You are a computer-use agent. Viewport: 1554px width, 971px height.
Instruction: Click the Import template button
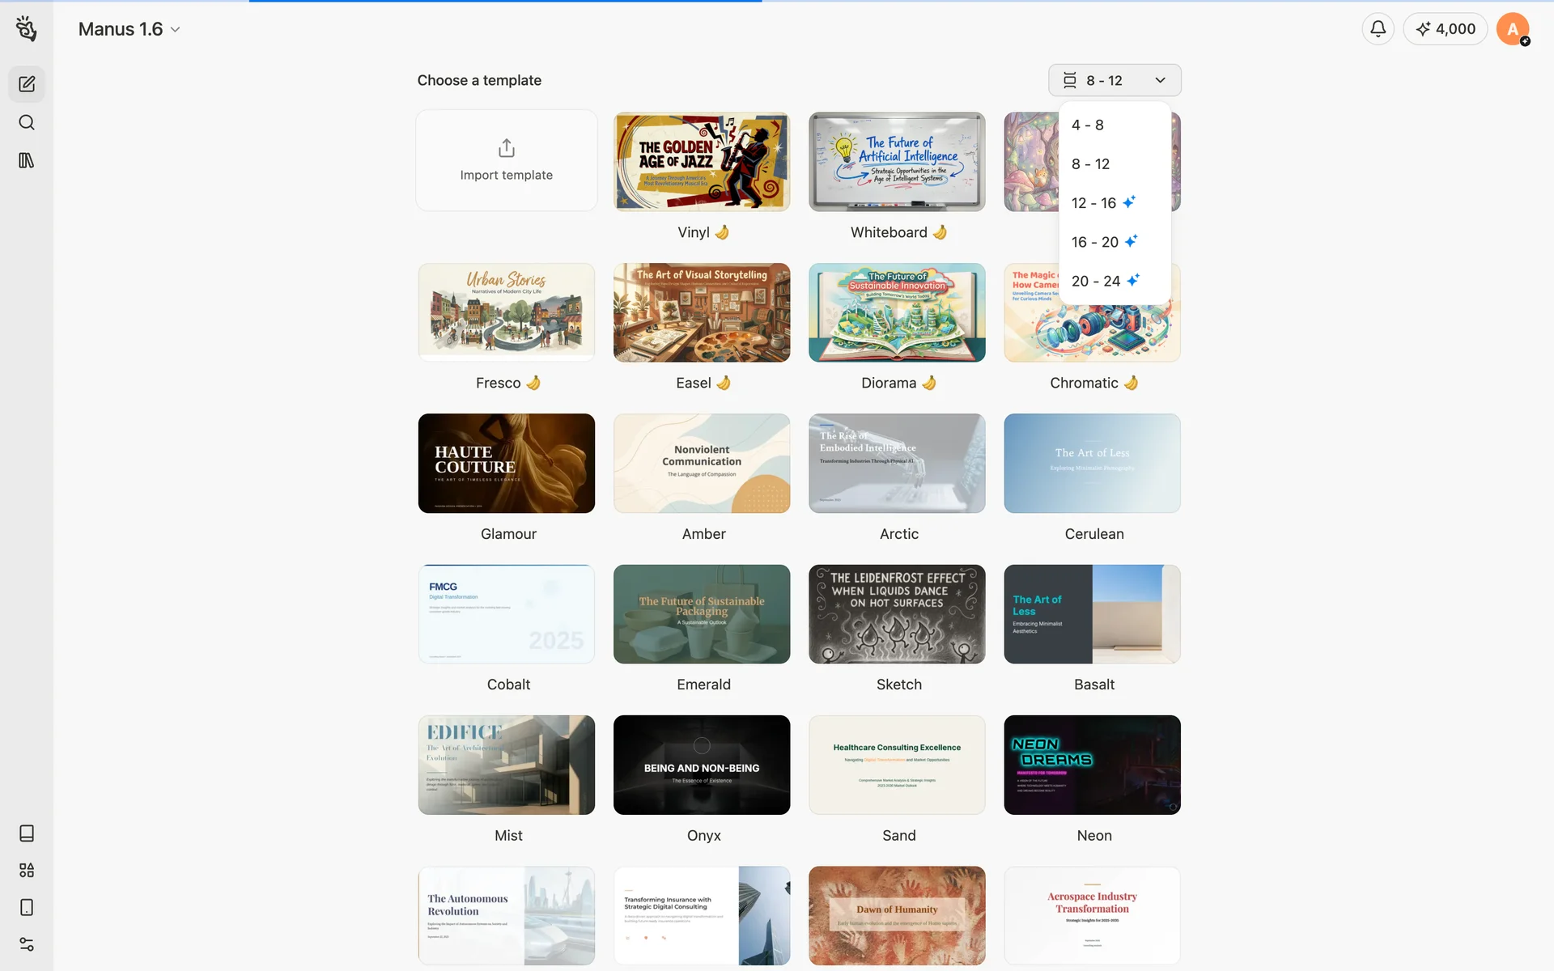pos(507,160)
